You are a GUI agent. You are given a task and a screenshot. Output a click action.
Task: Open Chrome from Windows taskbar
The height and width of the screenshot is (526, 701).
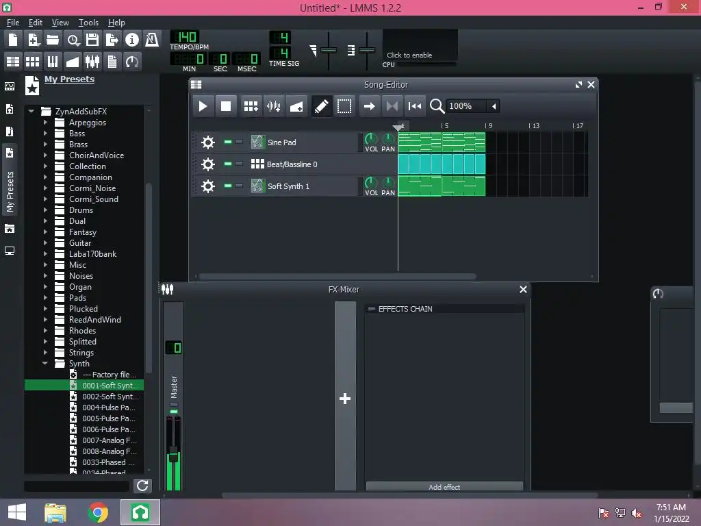(x=98, y=512)
